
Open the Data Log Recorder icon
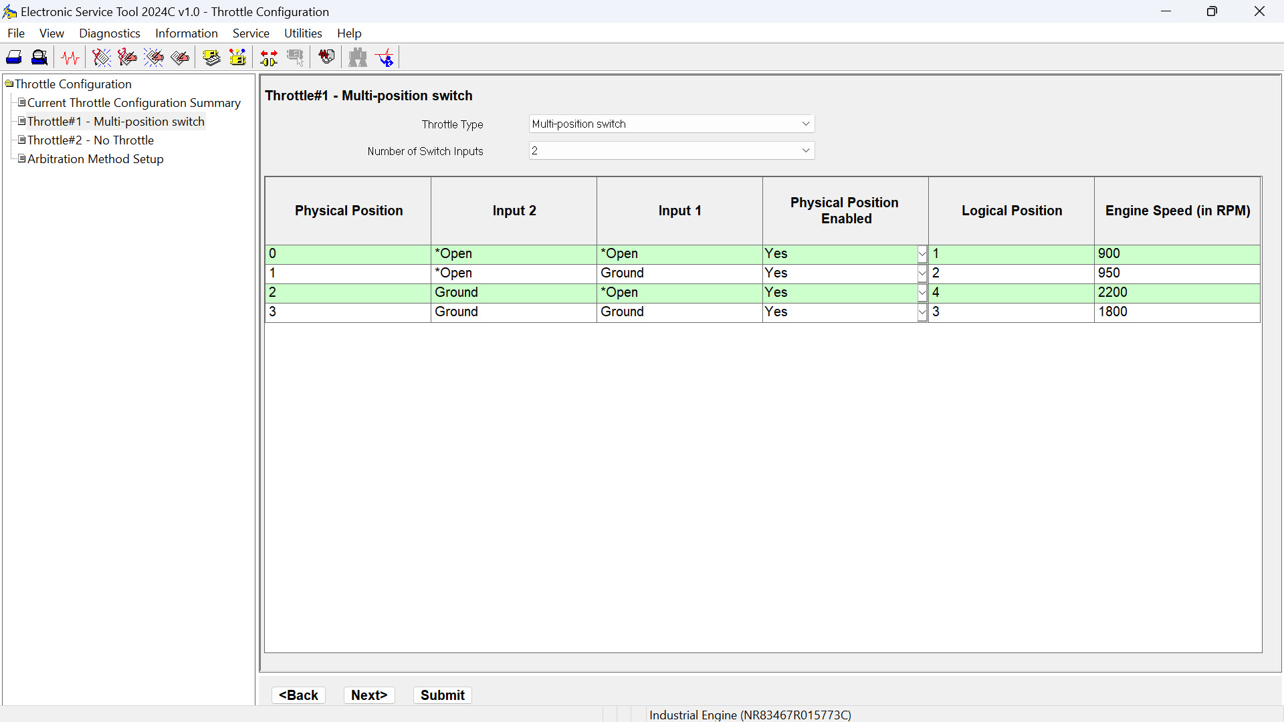click(326, 57)
